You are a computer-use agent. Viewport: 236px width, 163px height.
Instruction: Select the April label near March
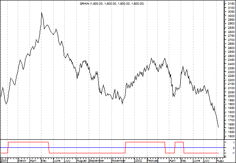pyautogui.click(x=33, y=161)
